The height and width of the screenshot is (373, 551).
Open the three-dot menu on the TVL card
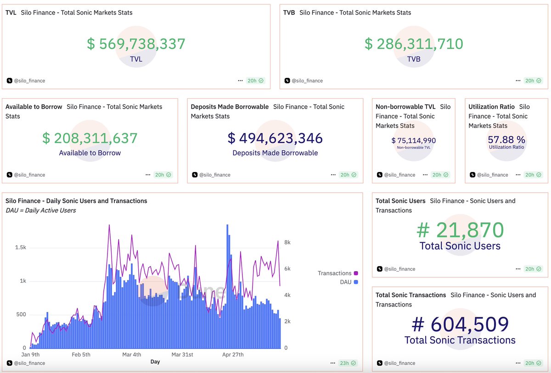(240, 80)
